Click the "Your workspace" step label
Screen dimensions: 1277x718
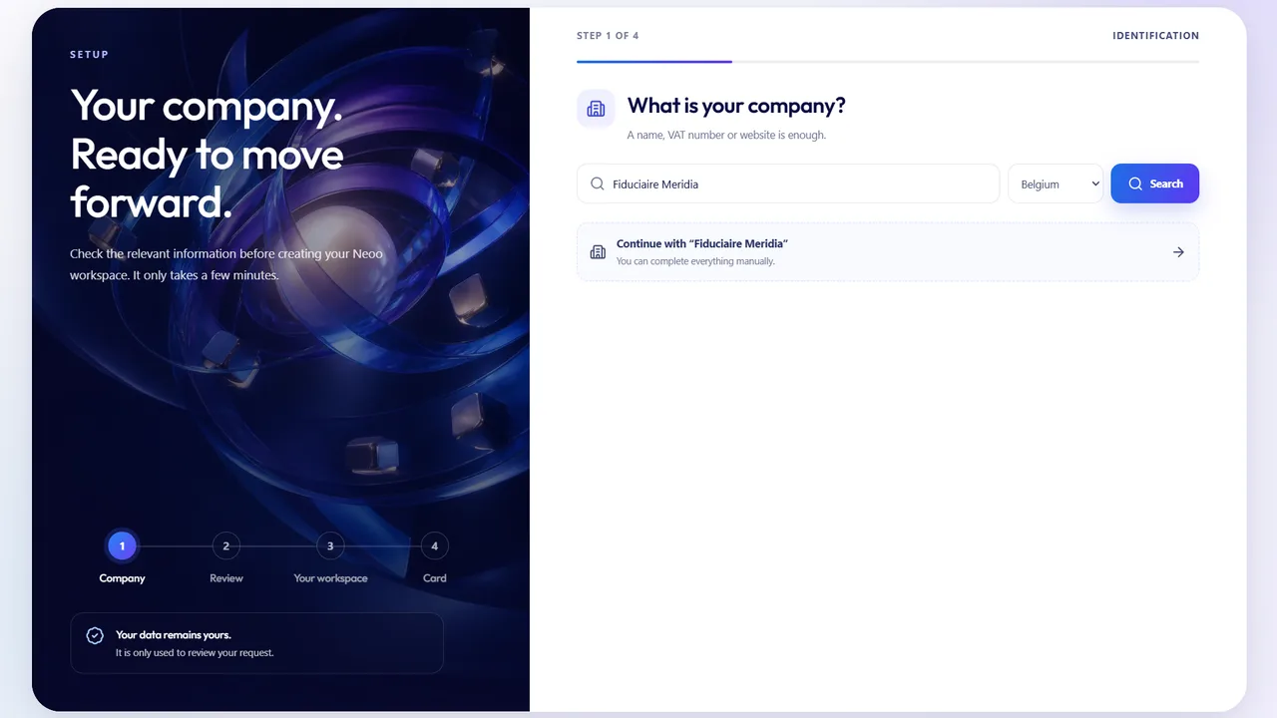click(330, 578)
